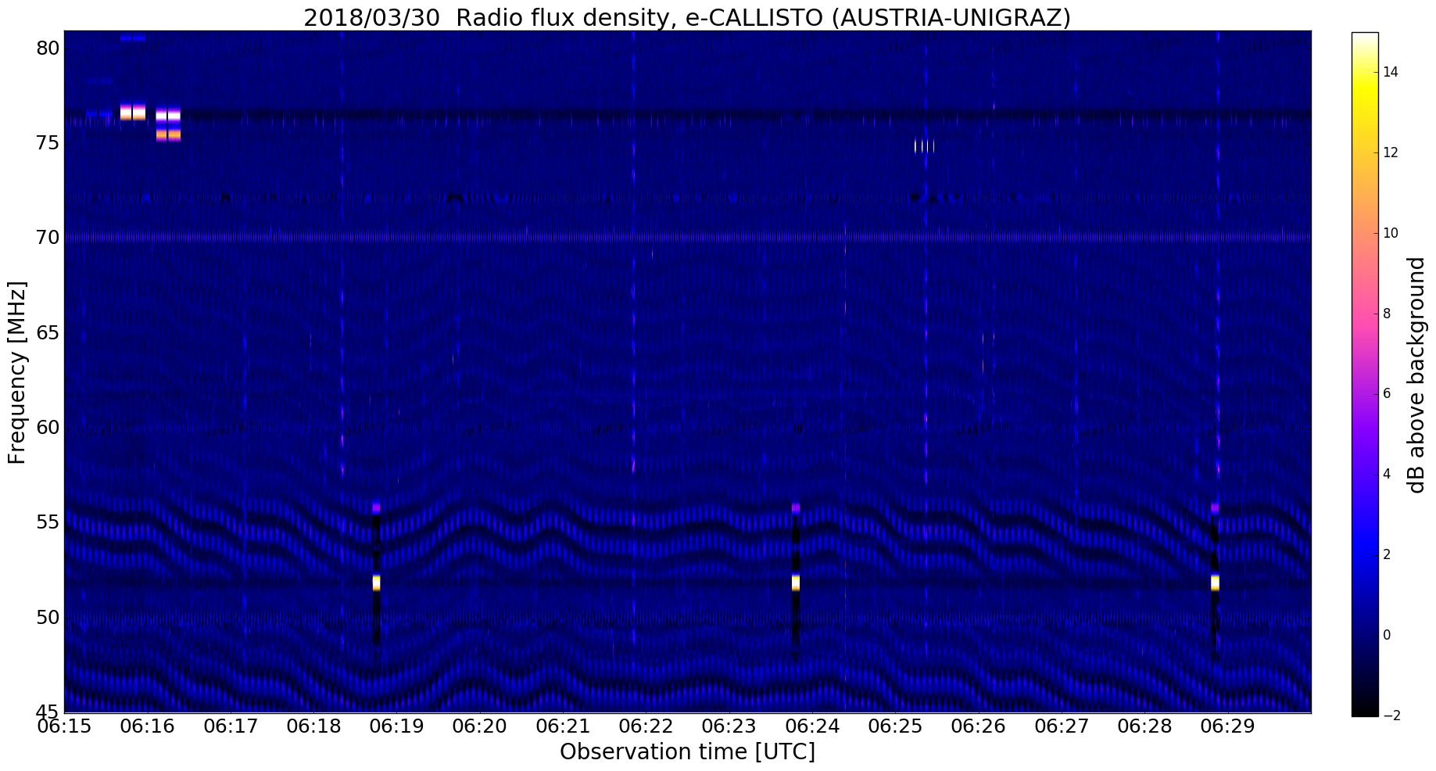
Task: Click the plot title mentioning e-CALLISTO AUSTRIA-UNIGRAZ
Action: 686,16
